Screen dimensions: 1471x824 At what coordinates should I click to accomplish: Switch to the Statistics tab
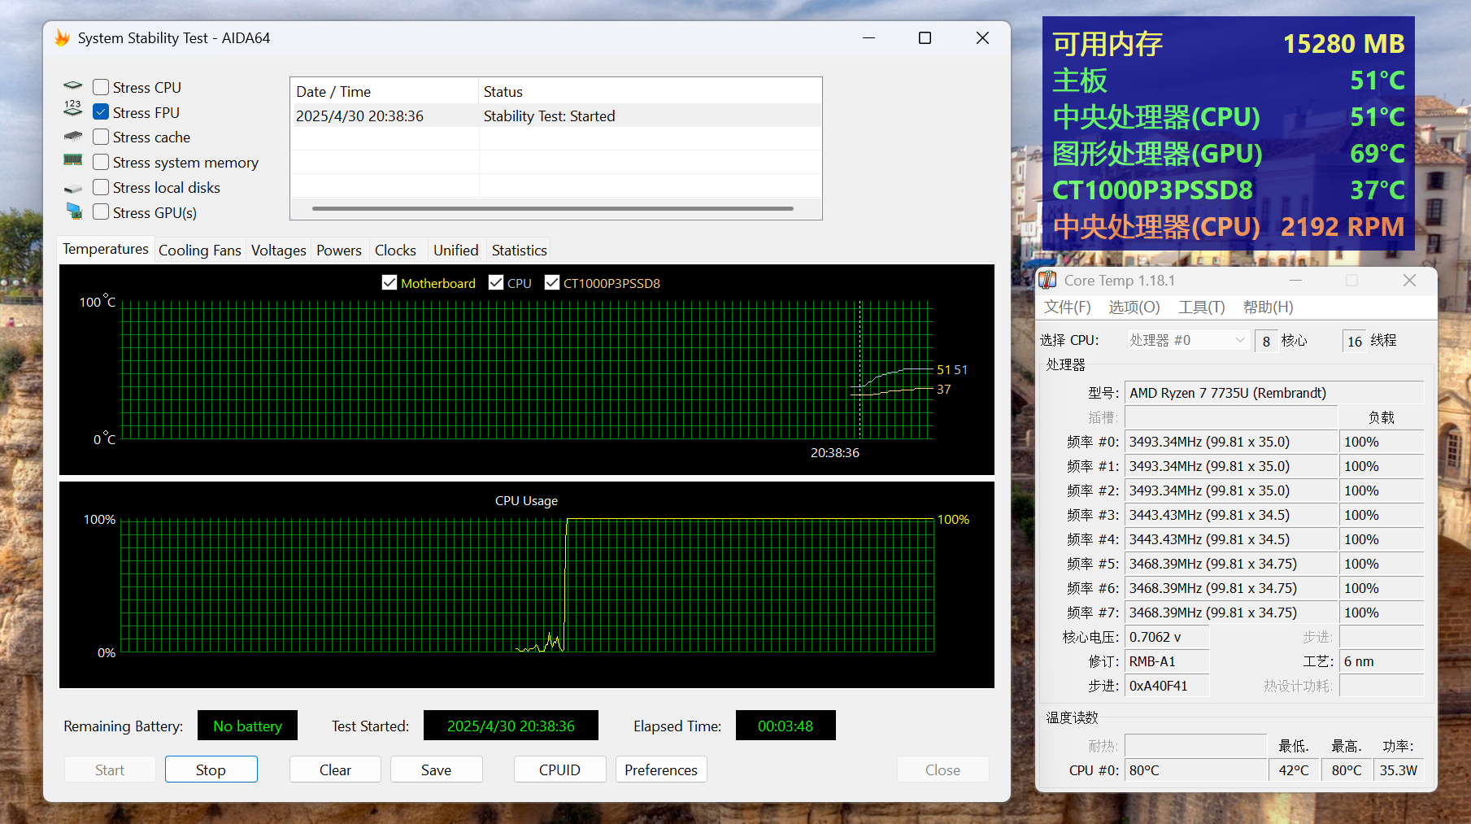[520, 251]
